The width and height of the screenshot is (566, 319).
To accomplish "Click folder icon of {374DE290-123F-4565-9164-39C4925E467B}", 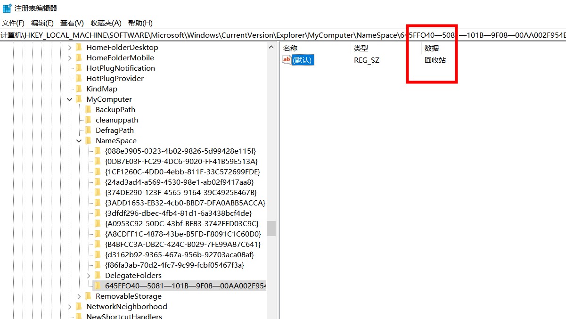I will 98,192.
